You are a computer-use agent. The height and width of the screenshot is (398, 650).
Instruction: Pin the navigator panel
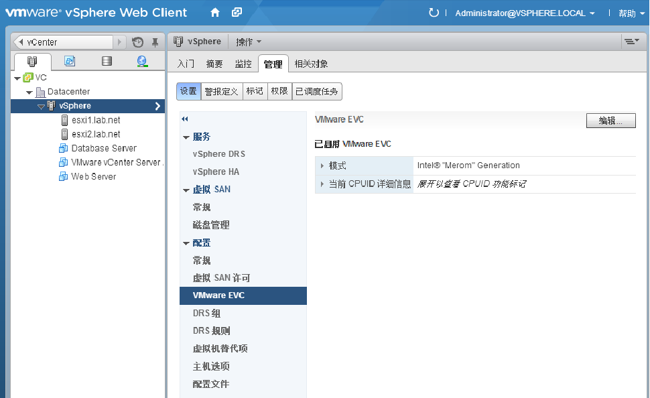[x=155, y=42]
